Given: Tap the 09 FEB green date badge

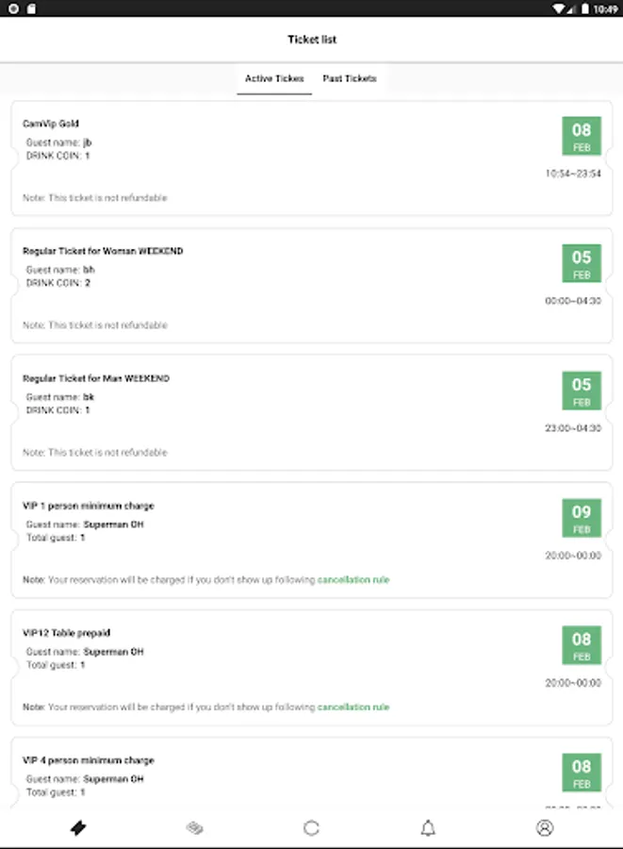Looking at the screenshot, I should click(x=582, y=518).
